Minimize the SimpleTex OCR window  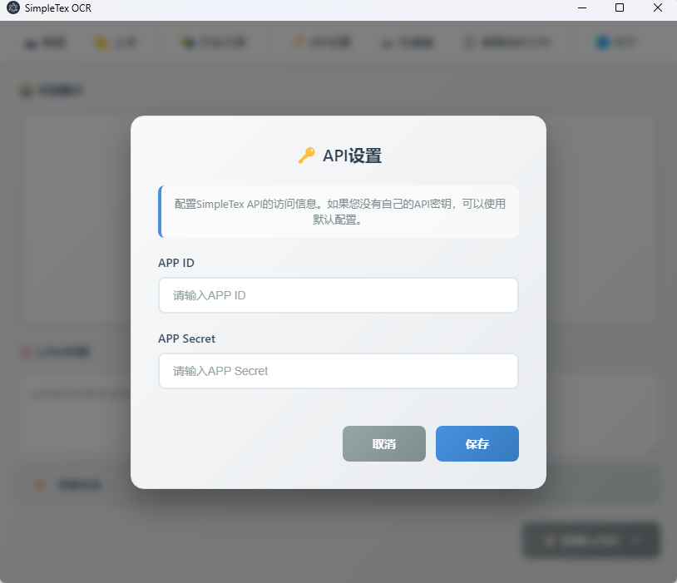click(x=582, y=7)
